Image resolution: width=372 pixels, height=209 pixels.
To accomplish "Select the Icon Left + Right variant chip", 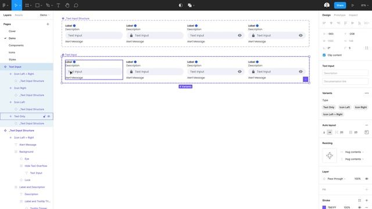I will point(332,114).
